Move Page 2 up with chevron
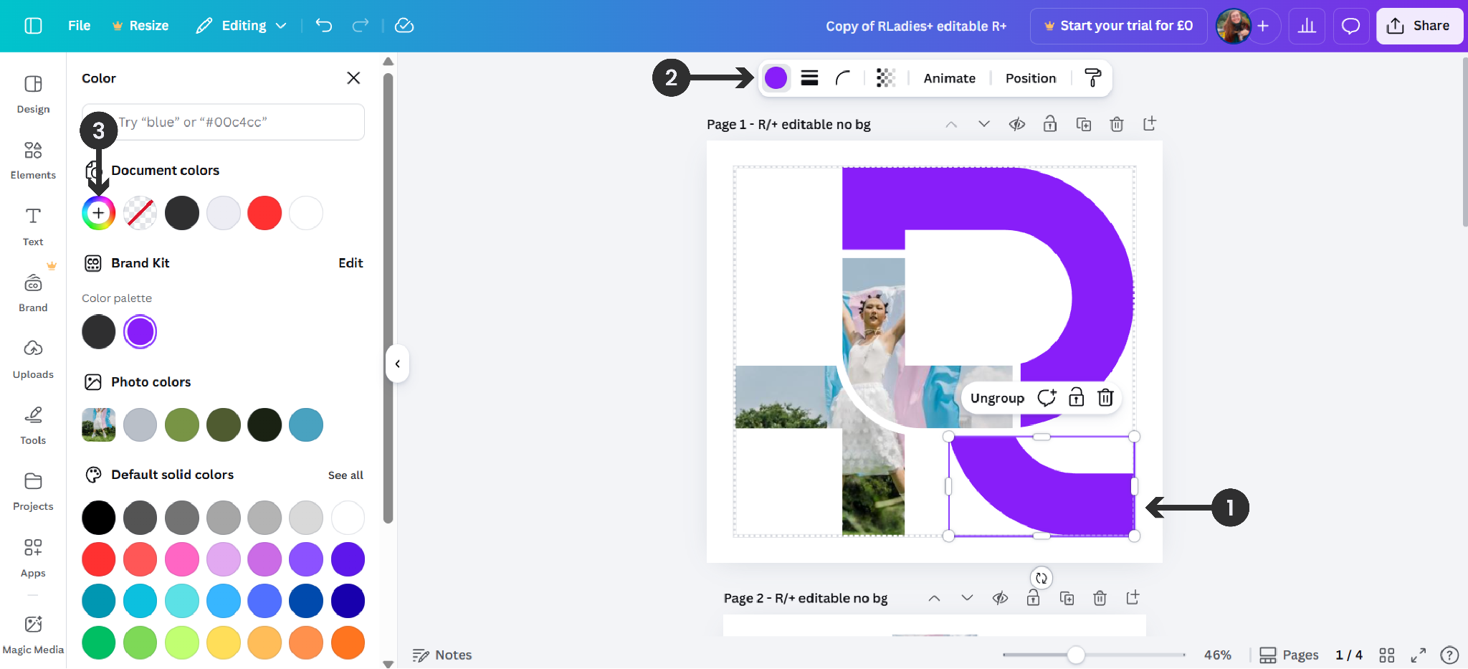This screenshot has height=669, width=1468. 934,598
